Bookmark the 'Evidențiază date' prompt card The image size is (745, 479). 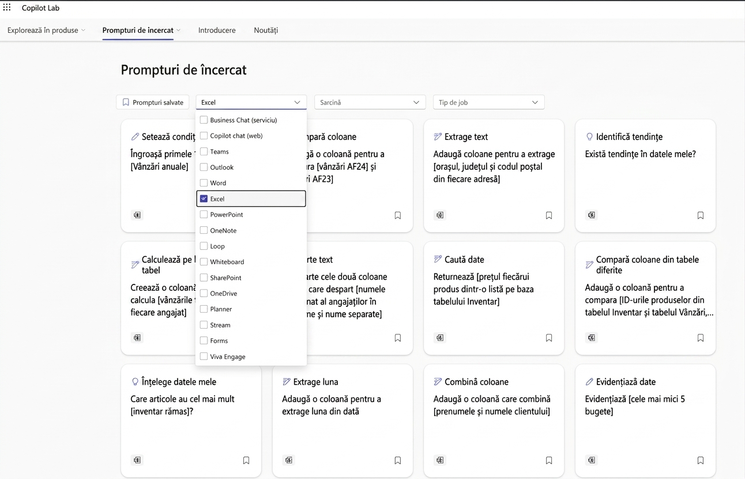701,461
